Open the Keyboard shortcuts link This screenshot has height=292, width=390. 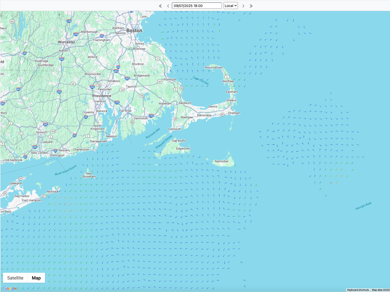tap(358, 290)
